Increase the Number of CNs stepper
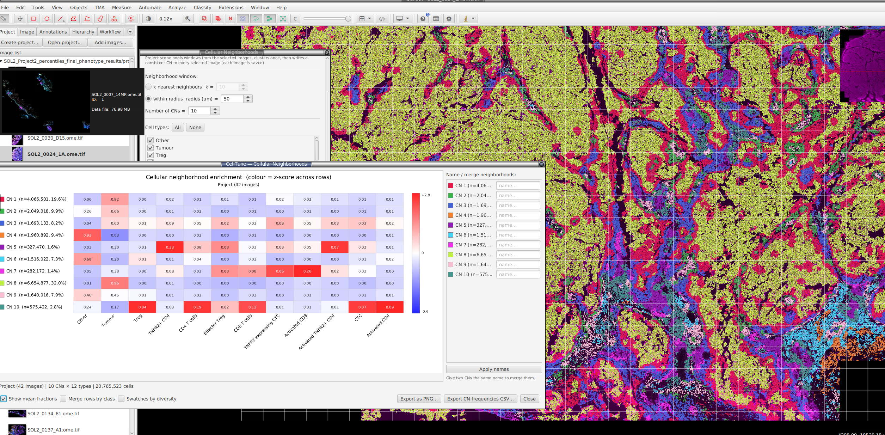Screen dimensions: 885x435 pyautogui.click(x=215, y=109)
